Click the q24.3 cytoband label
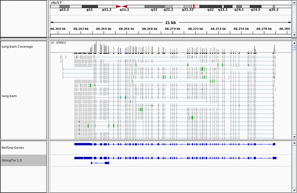The image size is (297, 193). [255, 10]
